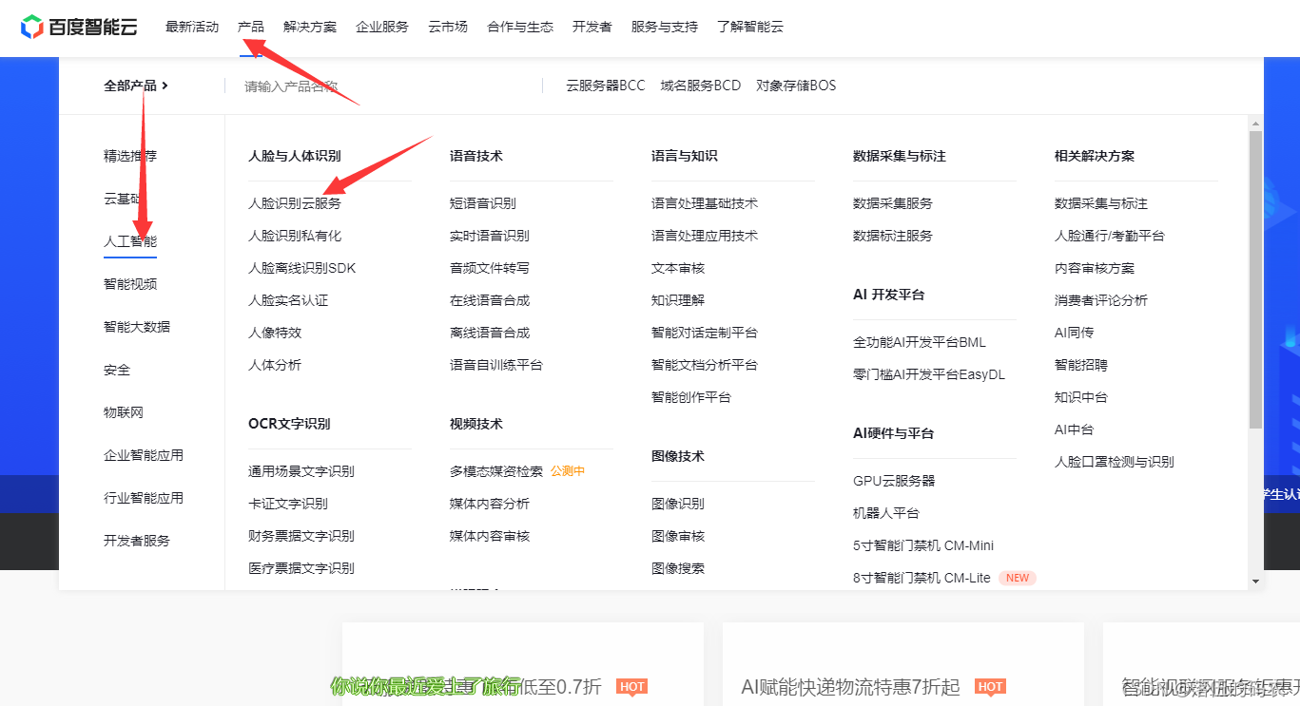Expand 全部产品 with arrow

[x=136, y=86]
